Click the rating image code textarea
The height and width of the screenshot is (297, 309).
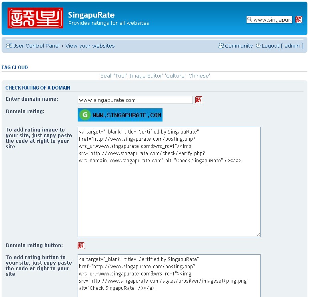(x=169, y=182)
